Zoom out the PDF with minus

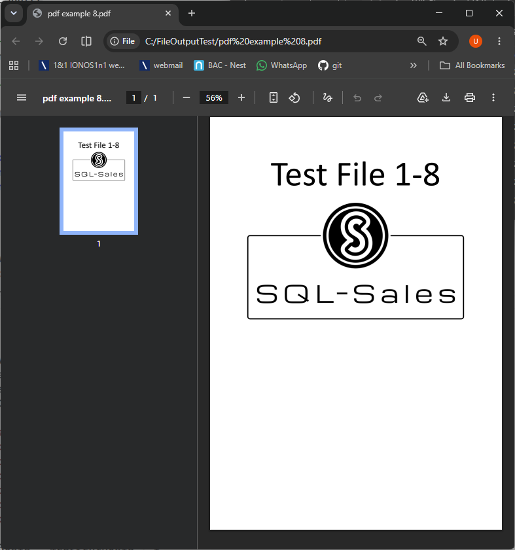point(186,98)
